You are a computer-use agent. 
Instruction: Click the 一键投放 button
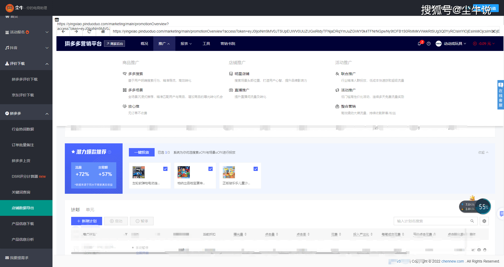point(142,152)
